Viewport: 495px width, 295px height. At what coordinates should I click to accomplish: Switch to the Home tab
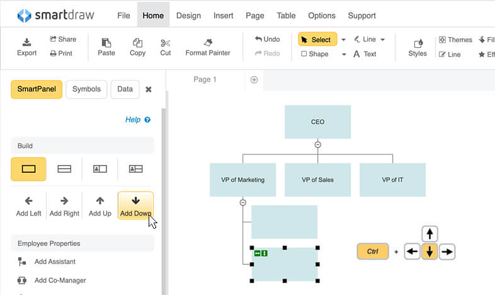(x=153, y=16)
